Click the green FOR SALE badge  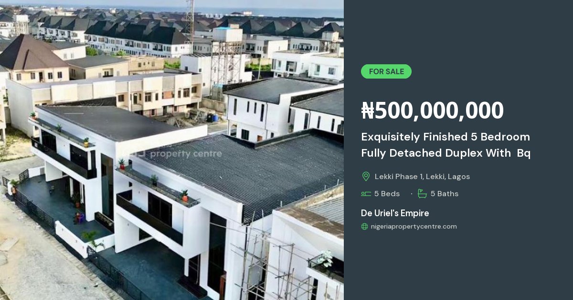click(x=386, y=71)
